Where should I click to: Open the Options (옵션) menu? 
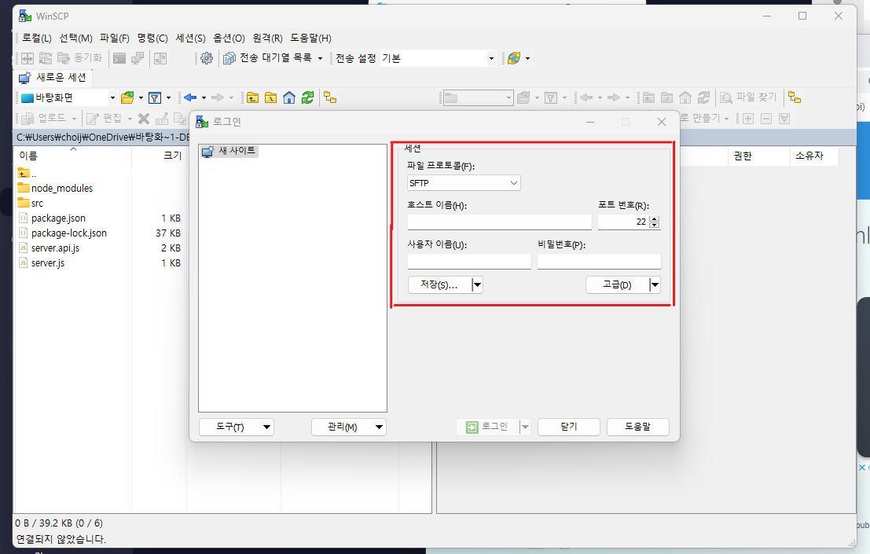pos(229,39)
